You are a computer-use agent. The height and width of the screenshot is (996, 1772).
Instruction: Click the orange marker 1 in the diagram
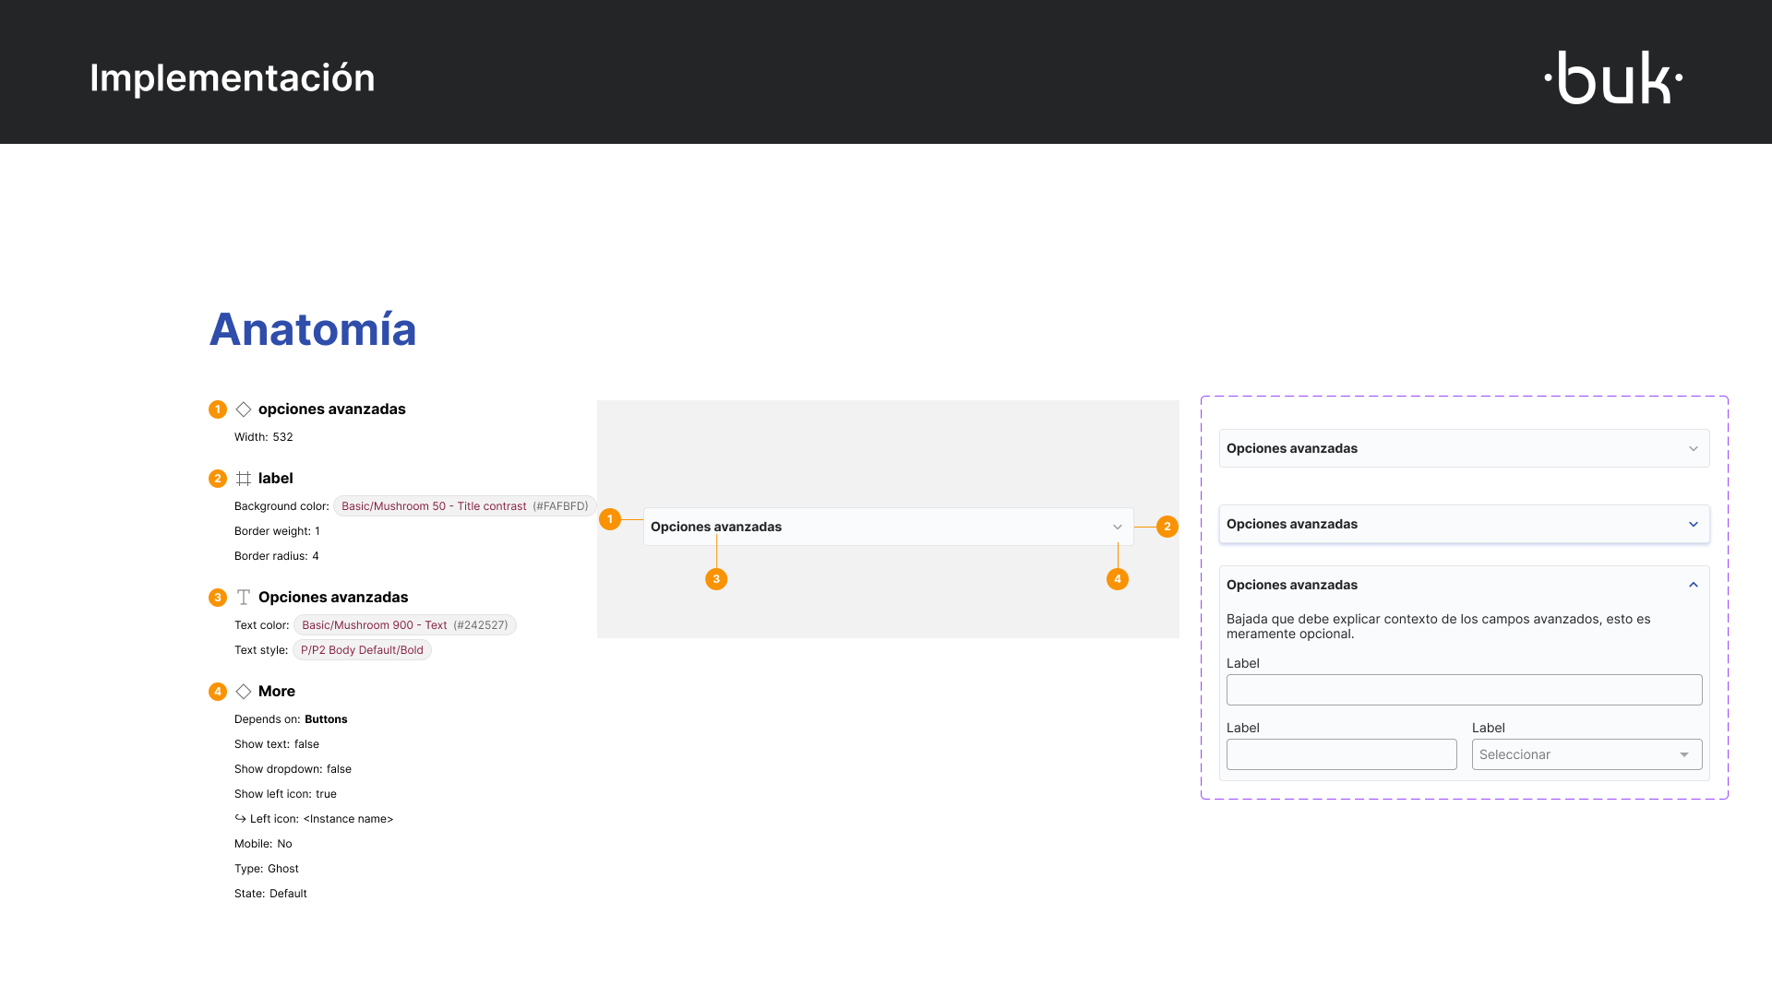(x=610, y=518)
